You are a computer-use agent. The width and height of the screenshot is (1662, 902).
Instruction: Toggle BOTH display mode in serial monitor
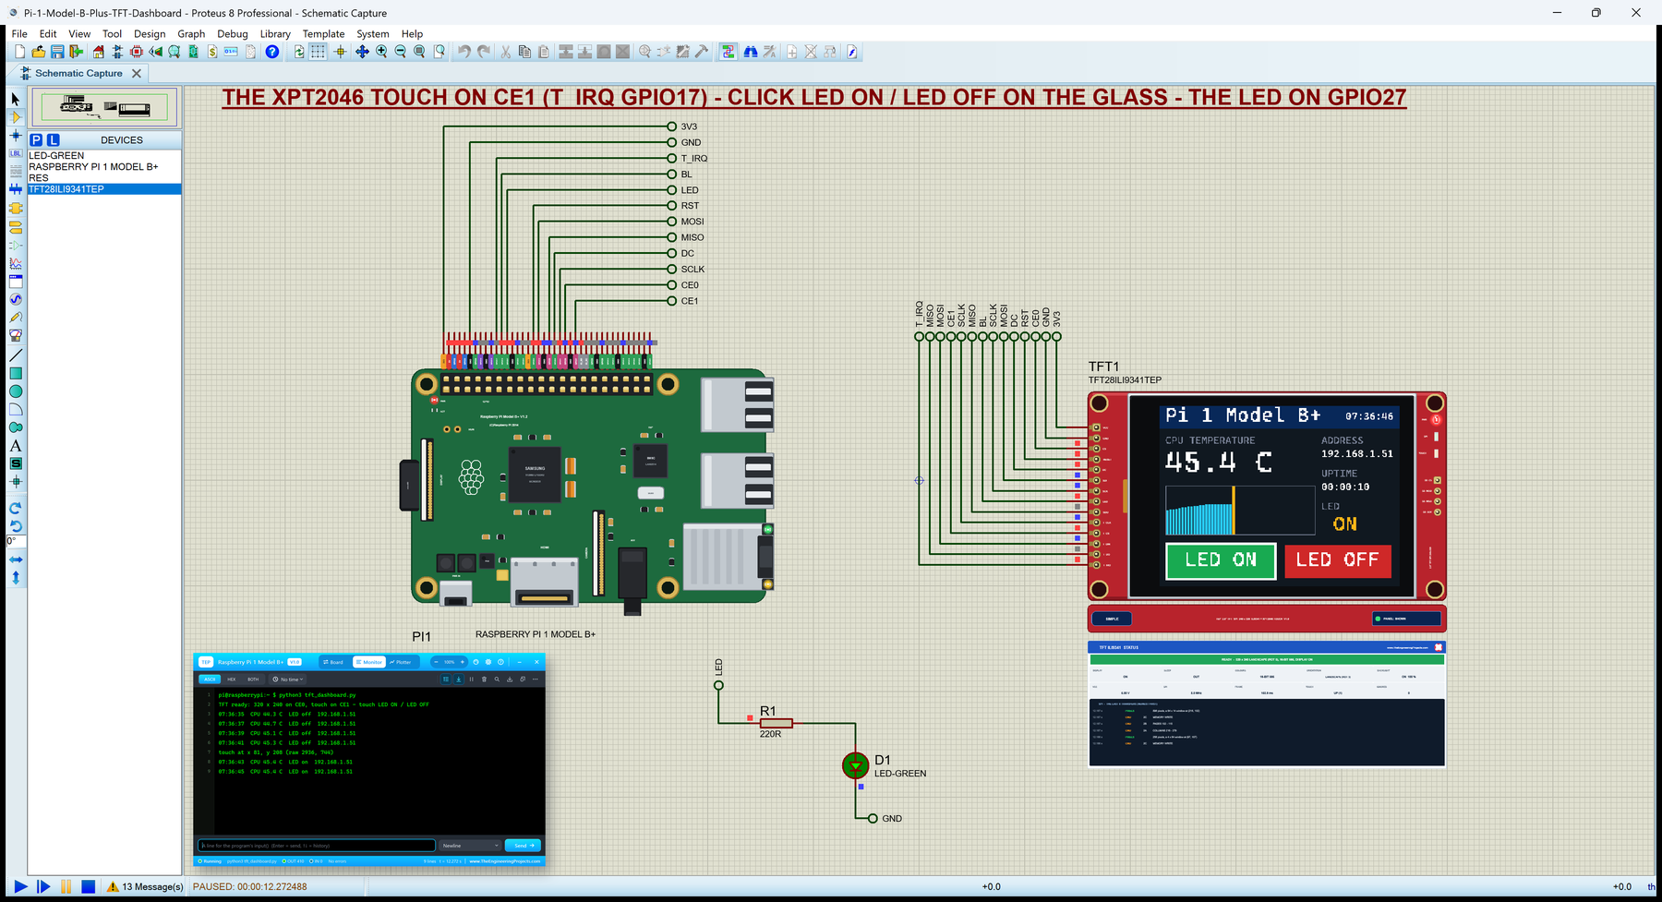[x=253, y=679]
